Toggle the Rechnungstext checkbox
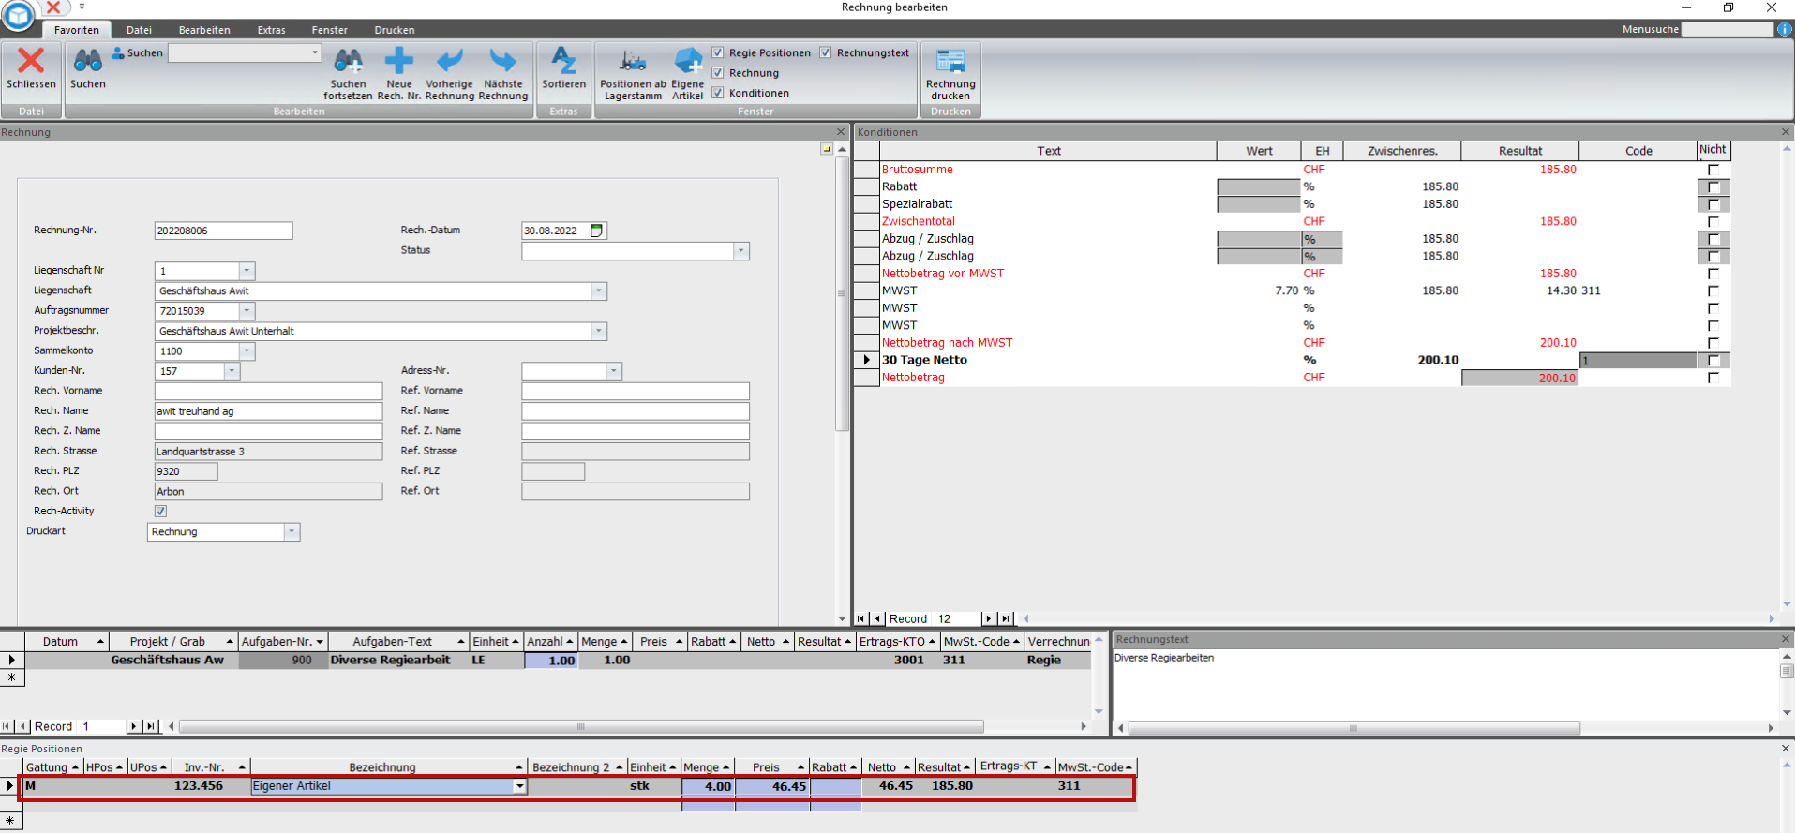This screenshot has width=1795, height=833. tap(826, 53)
